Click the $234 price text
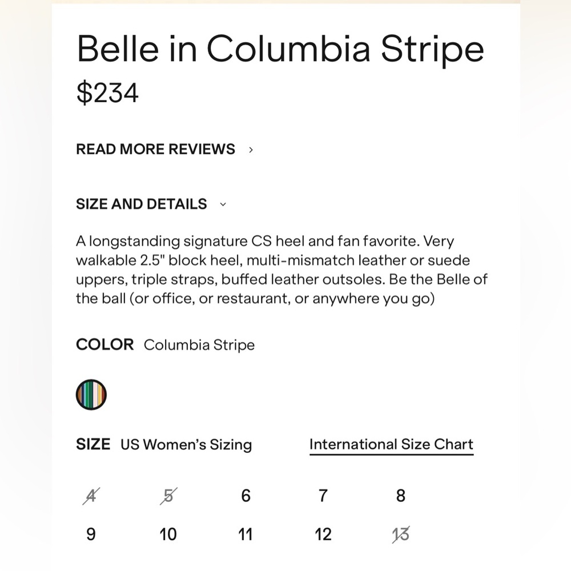The width and height of the screenshot is (571, 571). point(107,93)
